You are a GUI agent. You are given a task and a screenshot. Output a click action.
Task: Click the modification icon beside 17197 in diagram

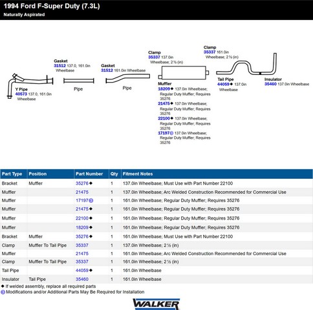click(171, 133)
